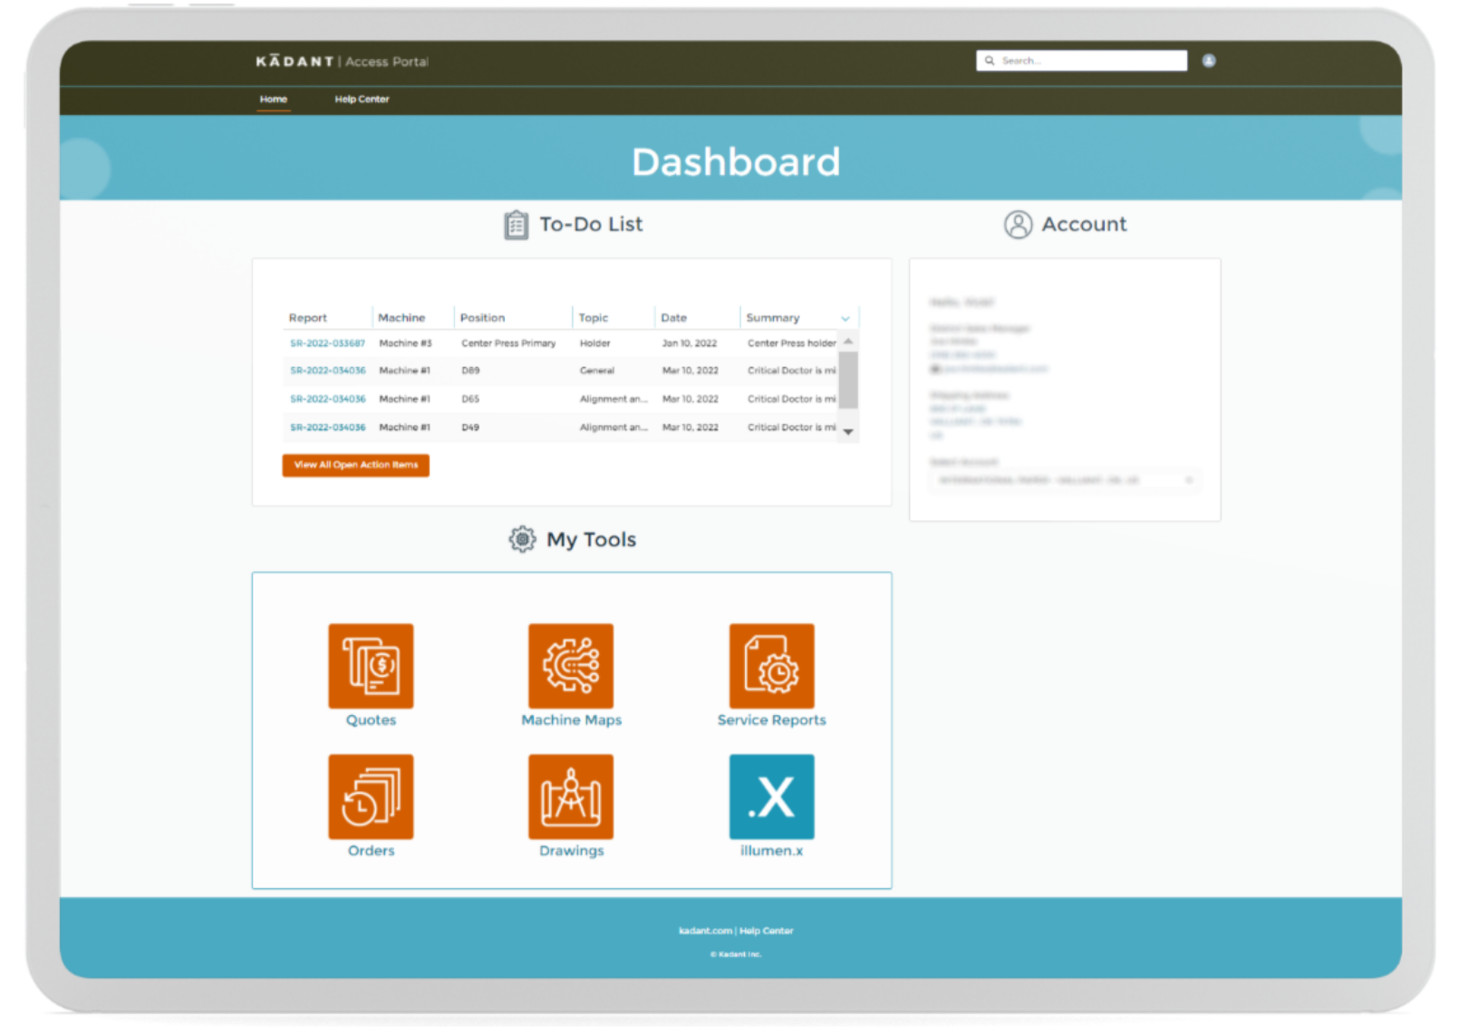Open report SR-2022-033687 link
Viewport: 1459px width, 1032px height.
[x=327, y=343]
